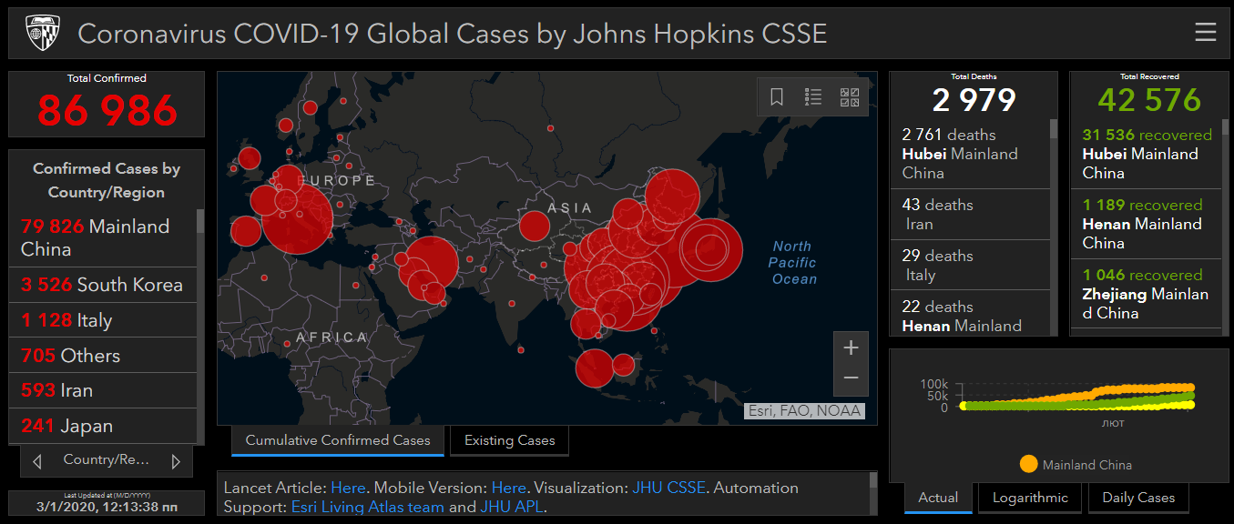Follow the JHU CSSE visualization link

click(669, 488)
